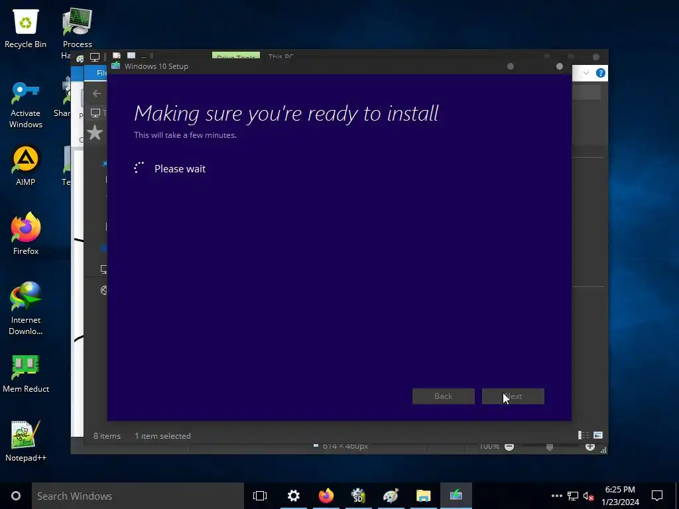679x509 pixels.
Task: Open the Drive Tools tab in File Explorer
Action: coord(236,56)
